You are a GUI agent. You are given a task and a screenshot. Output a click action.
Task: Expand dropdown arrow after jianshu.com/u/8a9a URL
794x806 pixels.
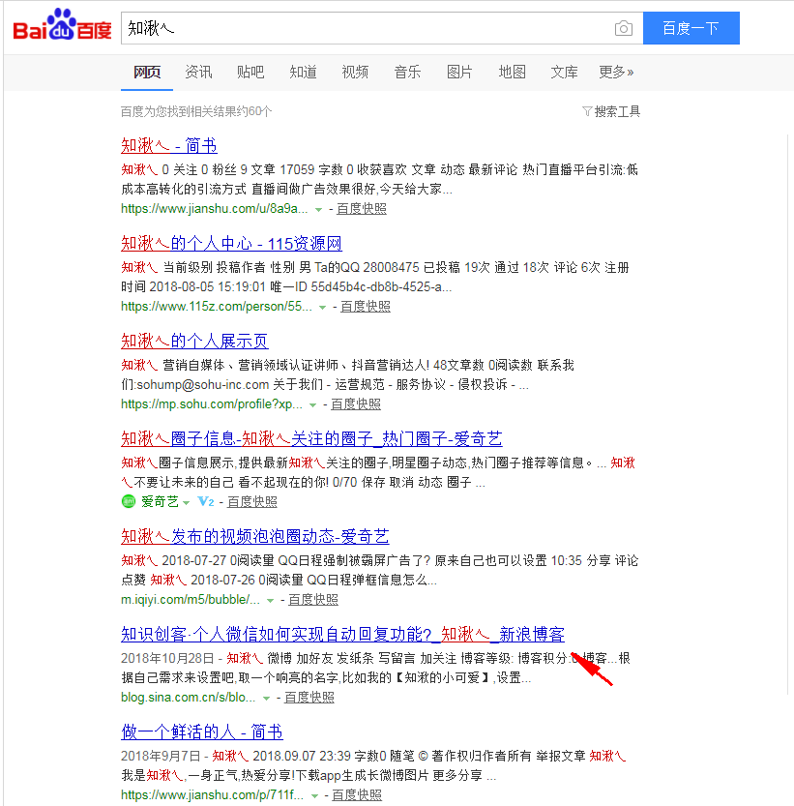[318, 210]
